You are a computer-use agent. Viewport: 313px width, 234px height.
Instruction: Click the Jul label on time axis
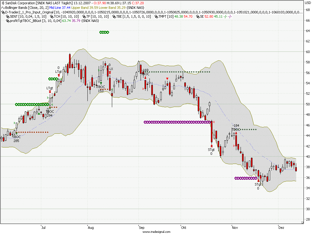(x=43, y=228)
